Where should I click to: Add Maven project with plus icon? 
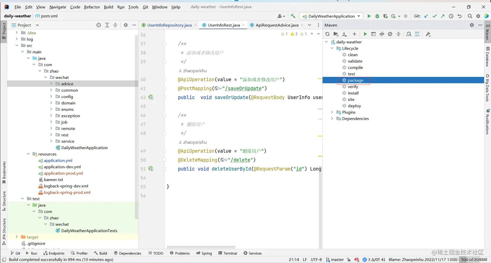[354, 34]
